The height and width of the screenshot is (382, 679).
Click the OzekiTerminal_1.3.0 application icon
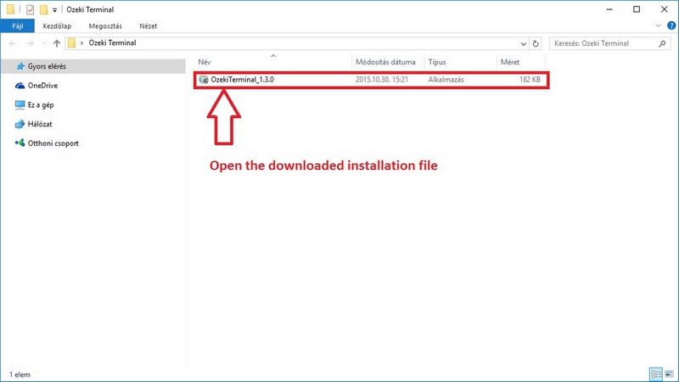[x=204, y=80]
